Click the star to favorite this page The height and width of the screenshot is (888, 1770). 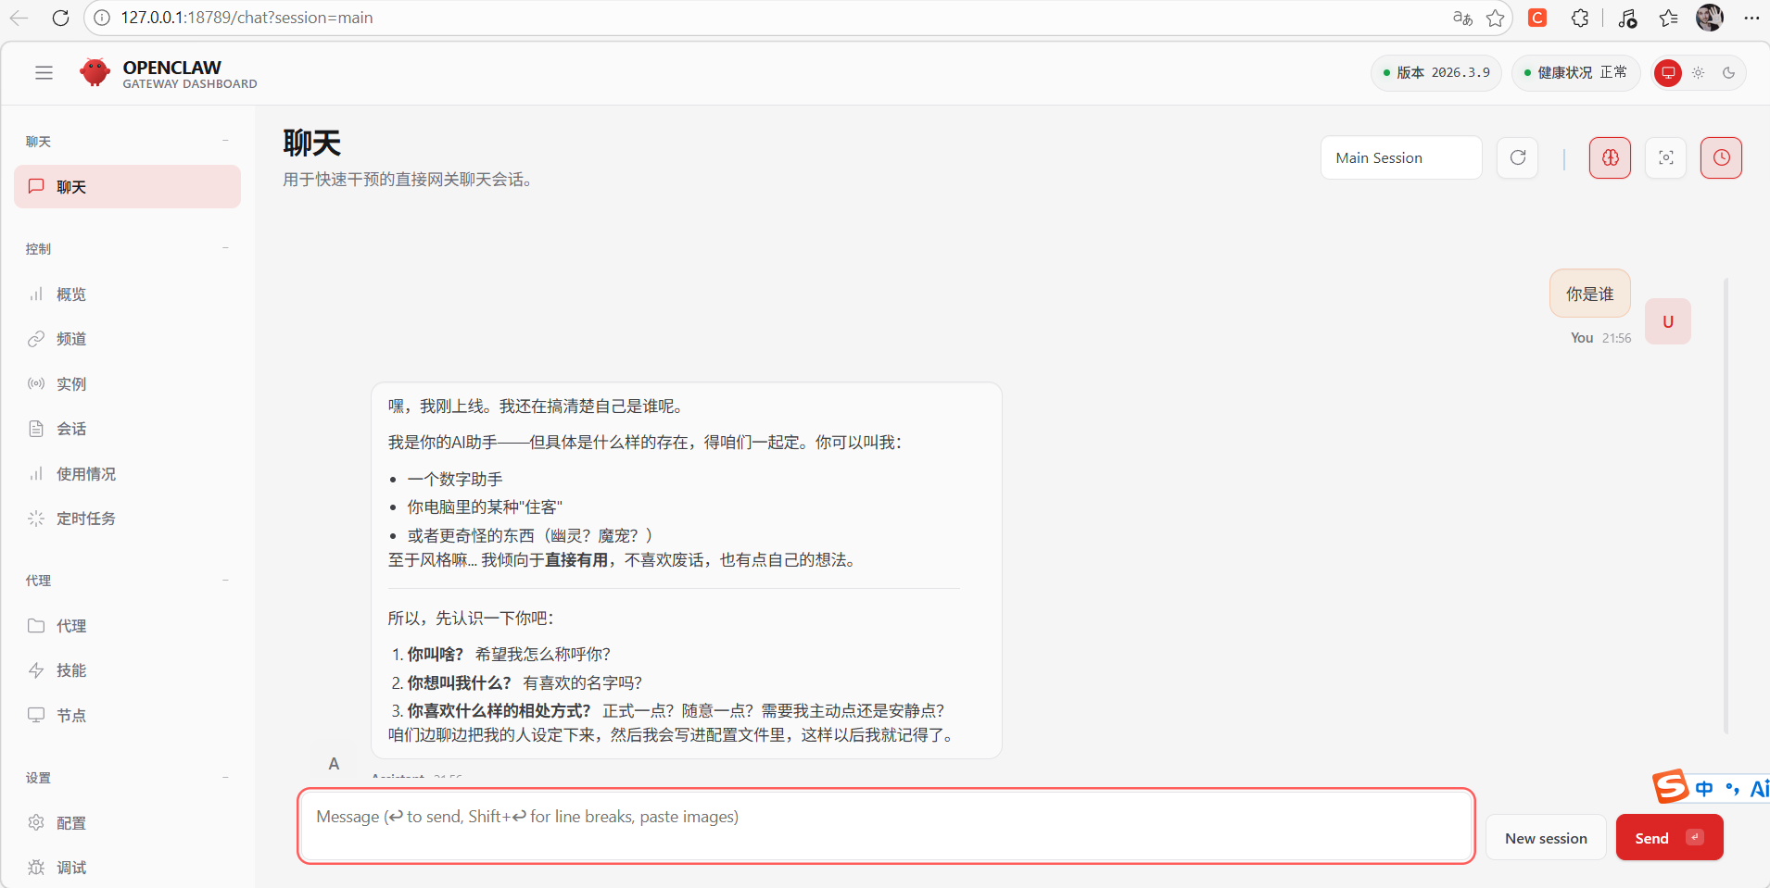tap(1495, 18)
